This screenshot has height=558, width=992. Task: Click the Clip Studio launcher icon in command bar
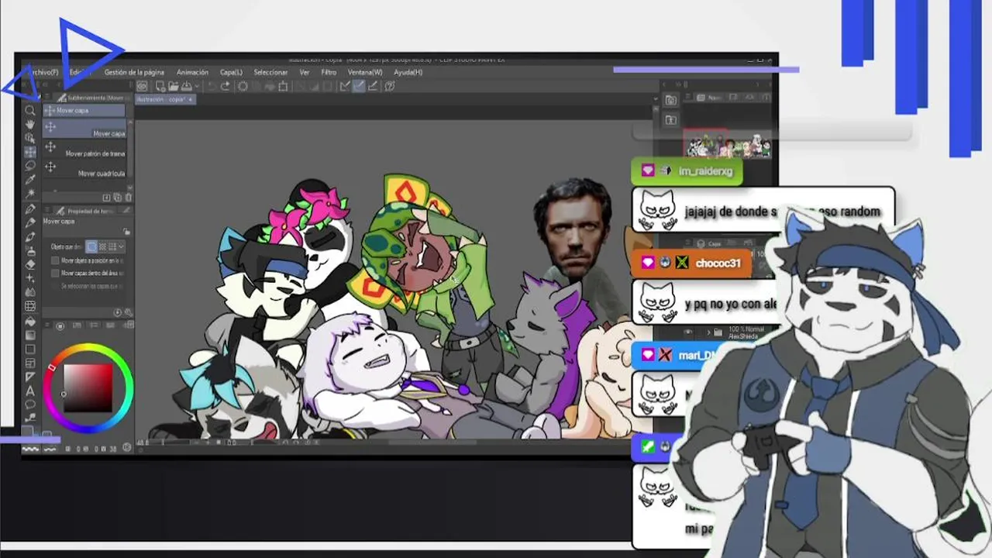click(142, 86)
